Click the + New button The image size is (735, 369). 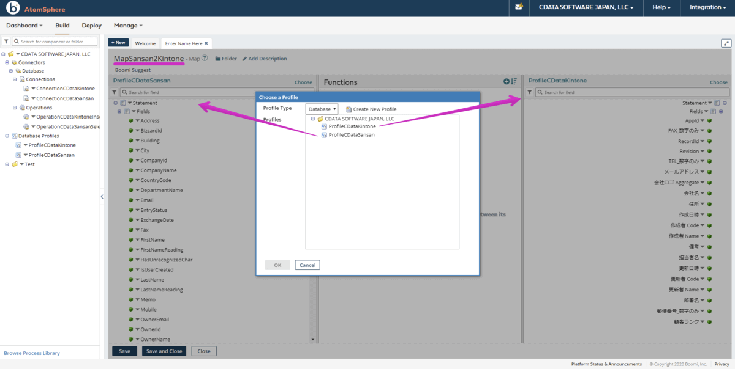click(118, 43)
